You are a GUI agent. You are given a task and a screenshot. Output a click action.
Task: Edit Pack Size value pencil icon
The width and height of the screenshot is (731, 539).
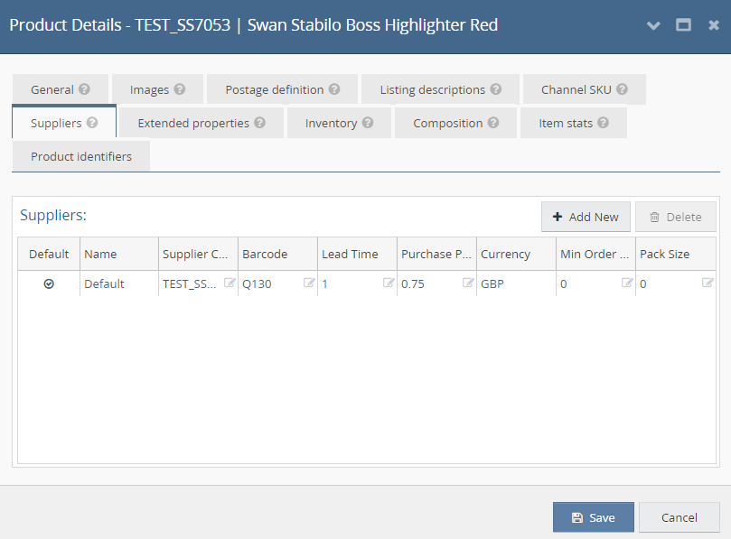708,283
